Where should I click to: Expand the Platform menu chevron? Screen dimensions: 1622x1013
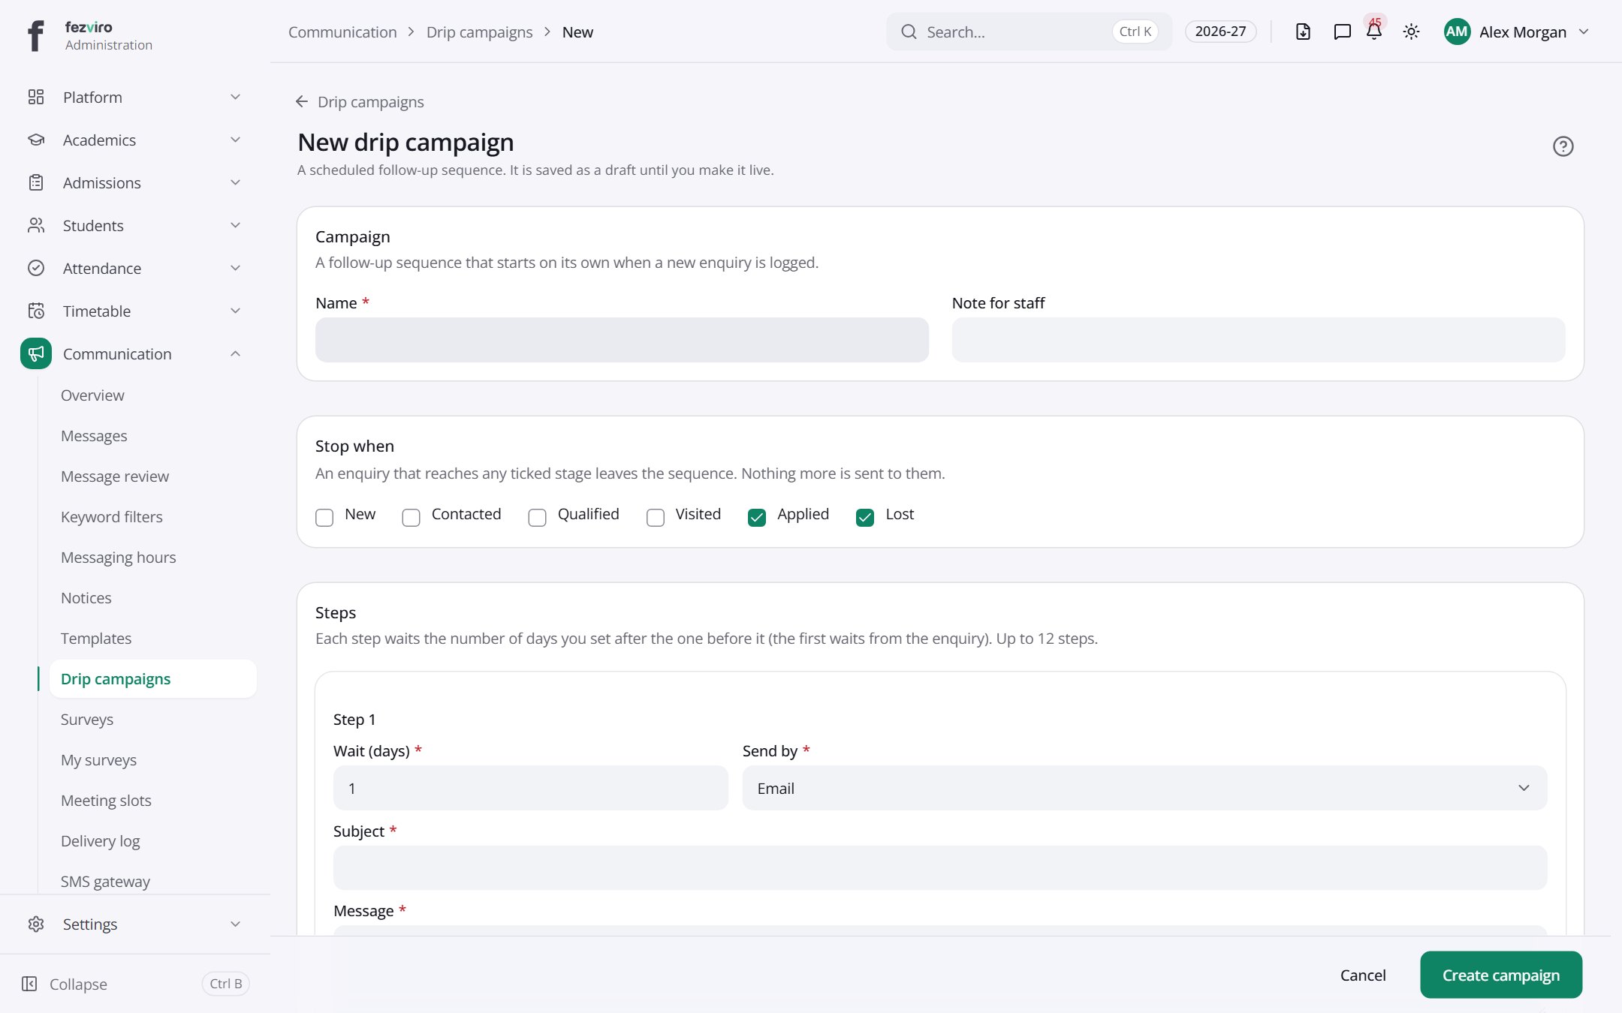pos(235,97)
